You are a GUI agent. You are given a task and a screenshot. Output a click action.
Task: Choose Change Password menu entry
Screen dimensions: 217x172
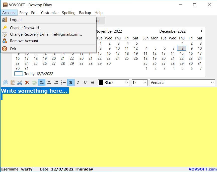[x=48, y=28]
